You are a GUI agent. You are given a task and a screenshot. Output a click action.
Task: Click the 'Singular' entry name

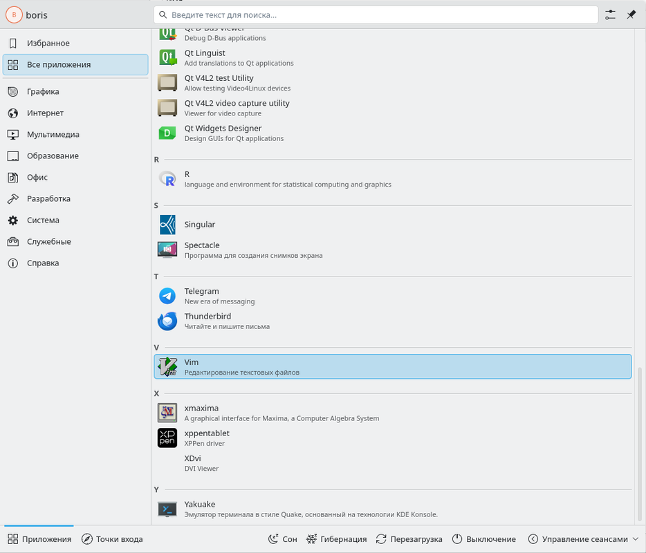[x=200, y=225]
